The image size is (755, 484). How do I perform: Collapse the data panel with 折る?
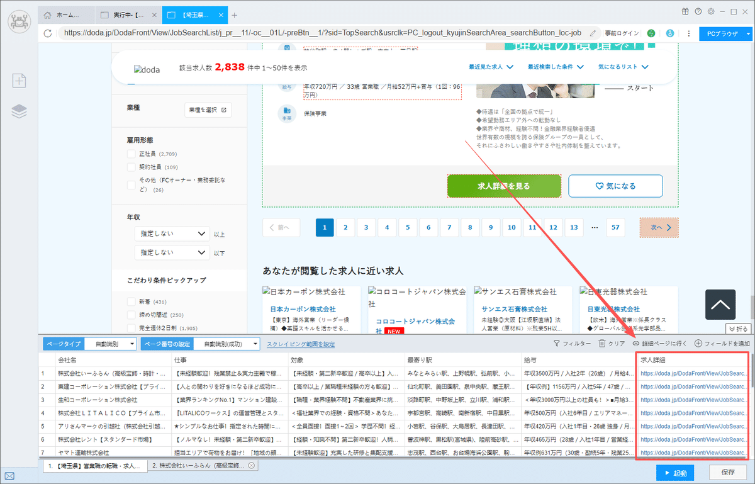click(x=738, y=329)
